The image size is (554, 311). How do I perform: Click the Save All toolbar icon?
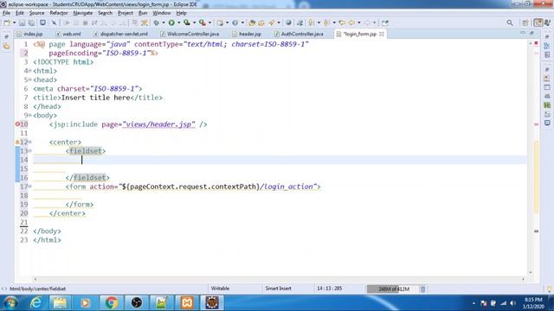coord(31,23)
